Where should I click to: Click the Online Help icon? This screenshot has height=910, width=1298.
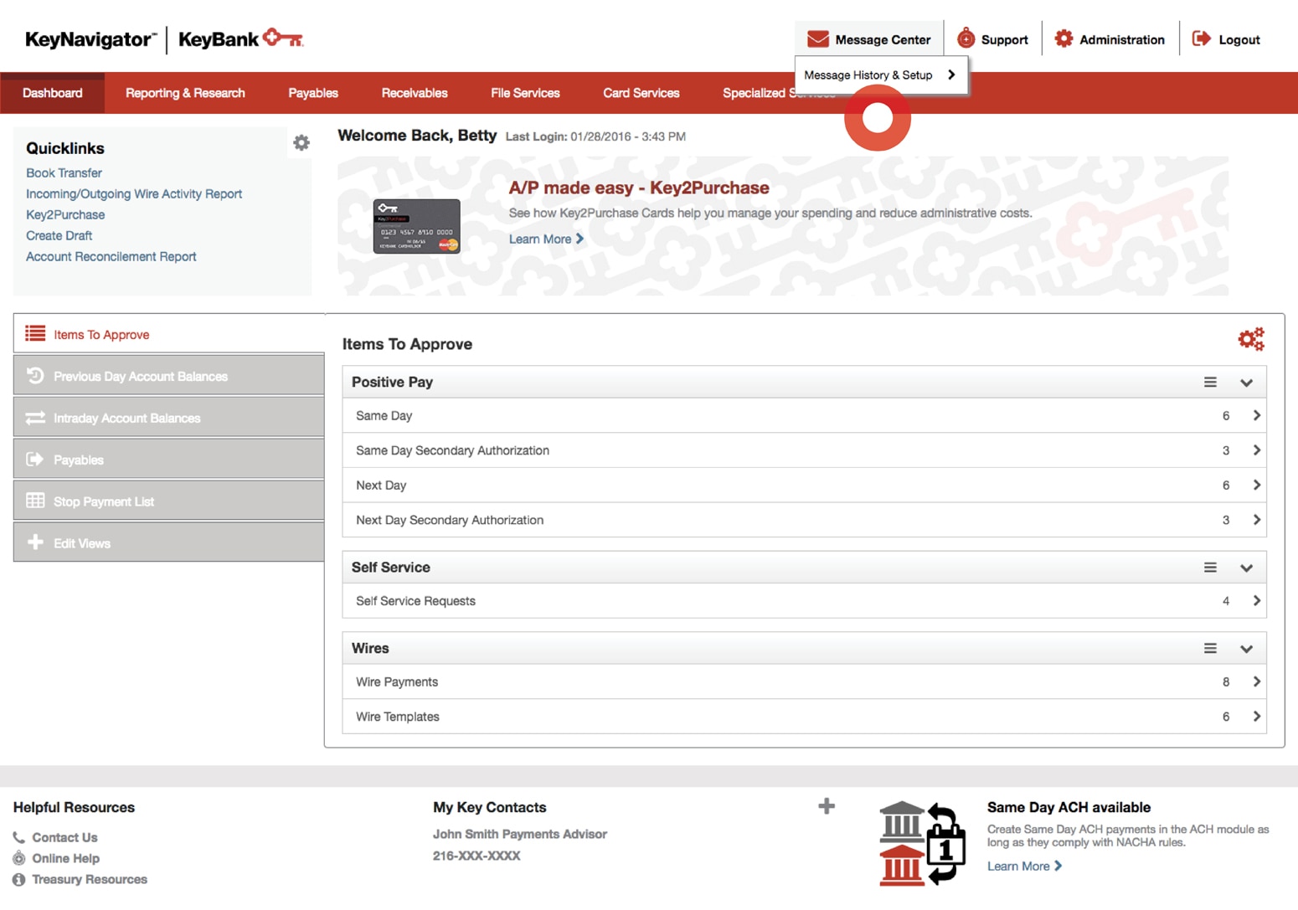pyautogui.click(x=19, y=858)
